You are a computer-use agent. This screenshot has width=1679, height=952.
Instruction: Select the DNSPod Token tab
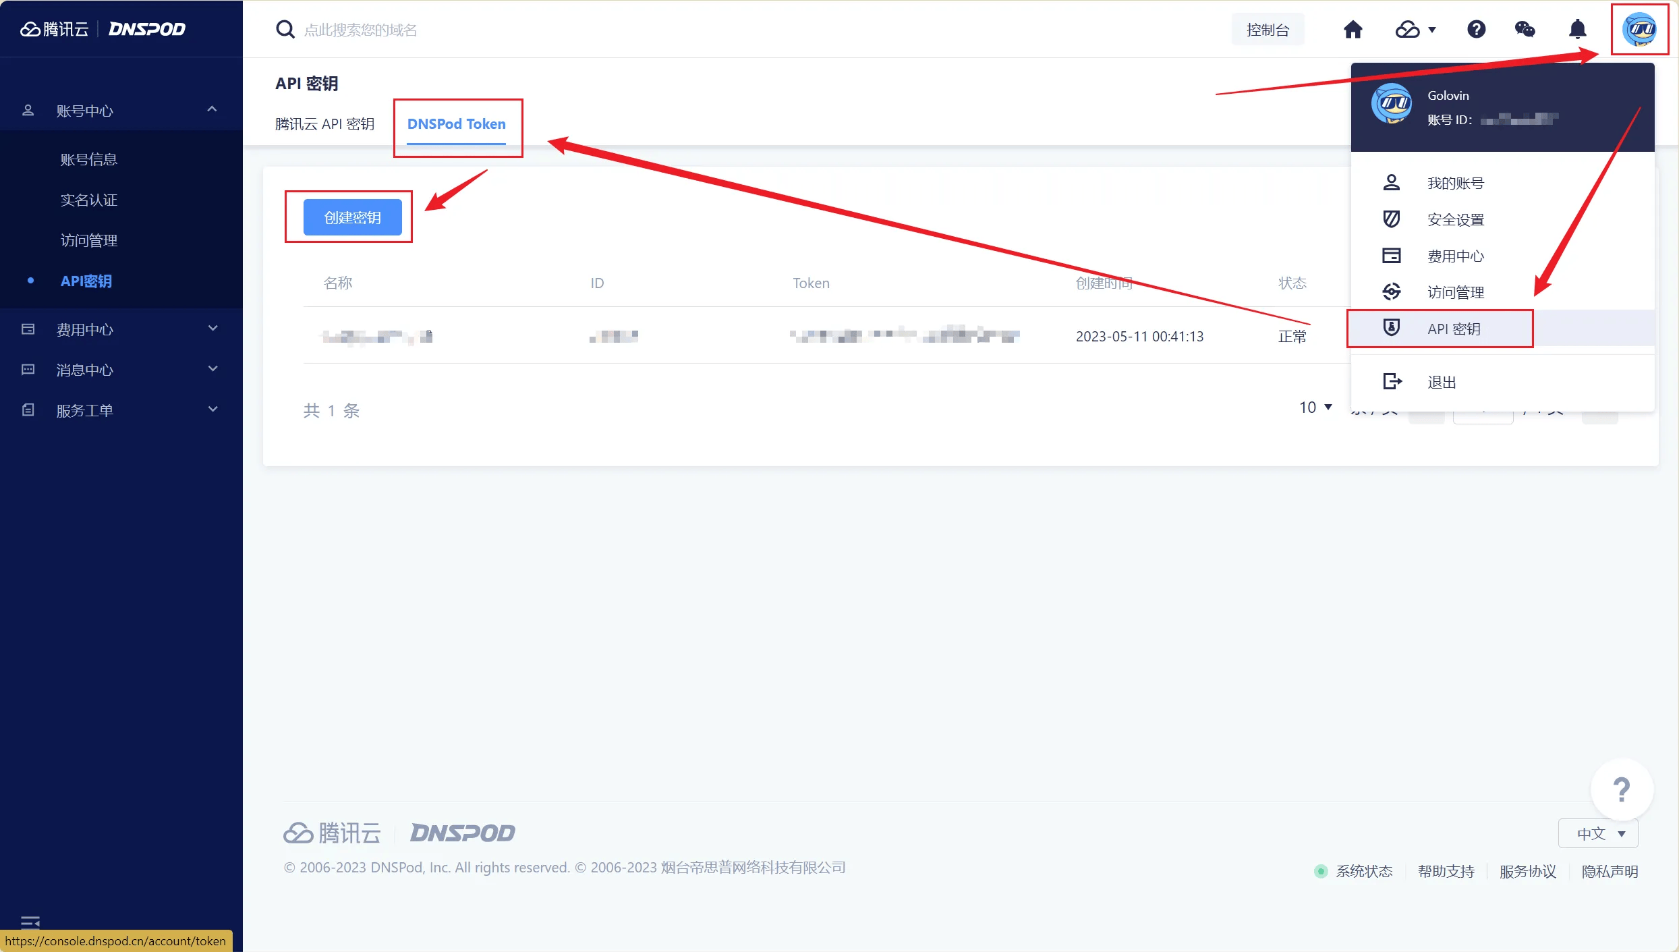point(457,124)
